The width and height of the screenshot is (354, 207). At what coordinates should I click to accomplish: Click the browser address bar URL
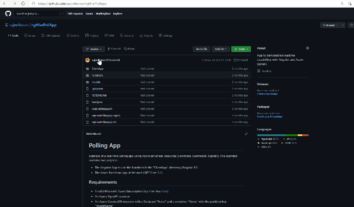(72, 3)
